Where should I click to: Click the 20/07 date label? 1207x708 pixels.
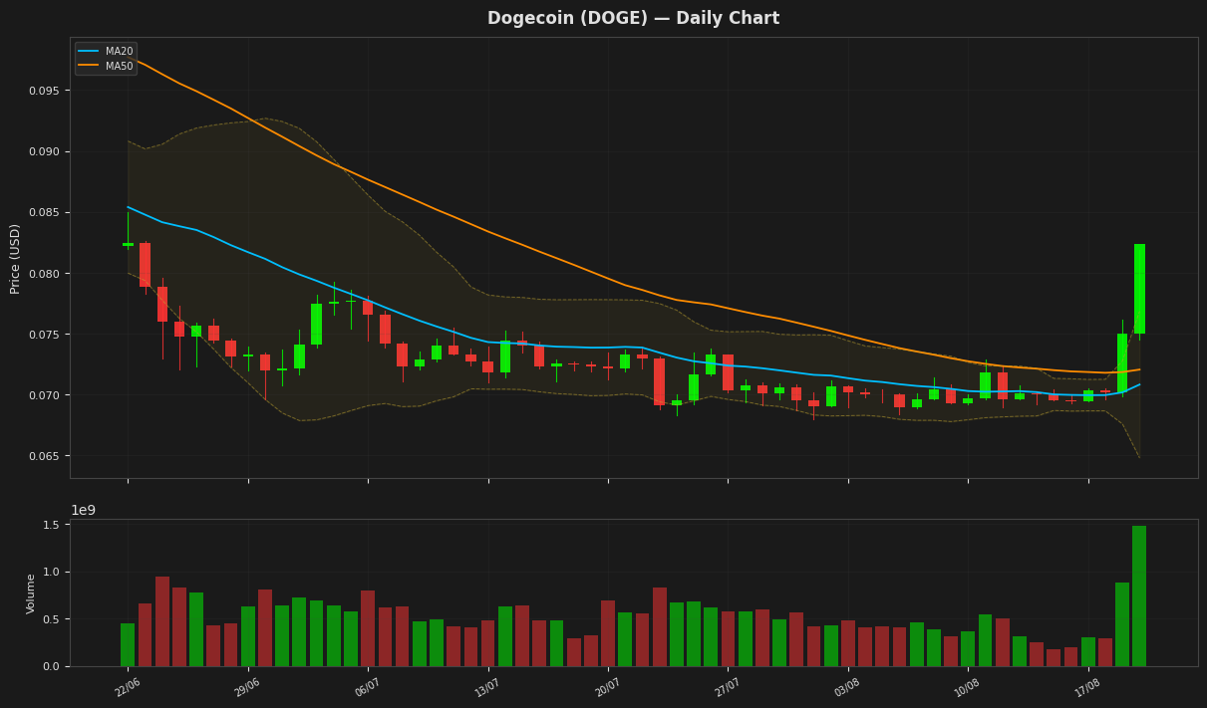[608, 688]
